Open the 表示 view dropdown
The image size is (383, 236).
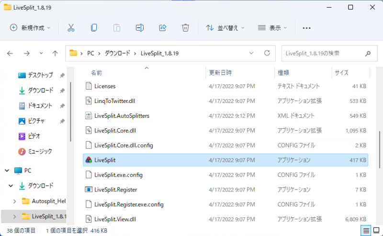tap(272, 28)
